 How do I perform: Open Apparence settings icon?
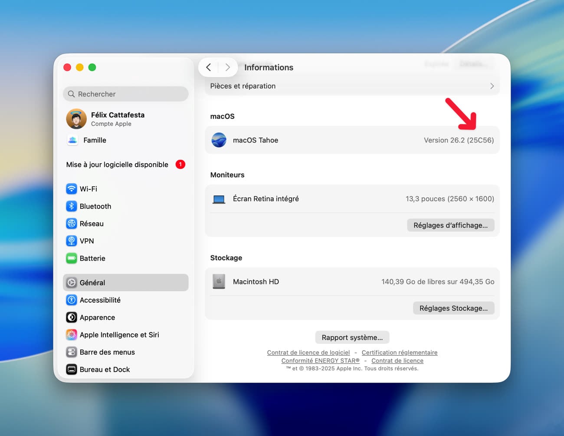click(72, 317)
